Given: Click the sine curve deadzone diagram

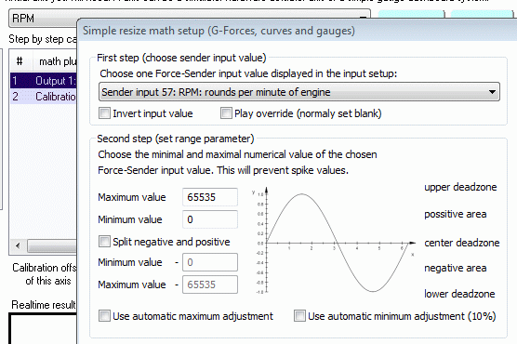Looking at the screenshot, I should (333, 241).
